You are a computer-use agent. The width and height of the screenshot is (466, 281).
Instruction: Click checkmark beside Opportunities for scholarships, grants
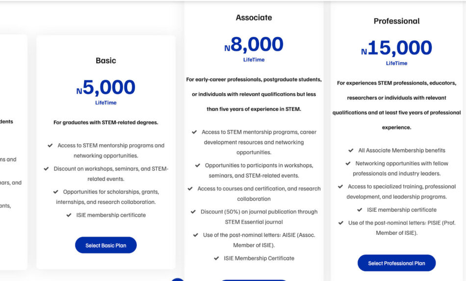pyautogui.click(x=56, y=192)
